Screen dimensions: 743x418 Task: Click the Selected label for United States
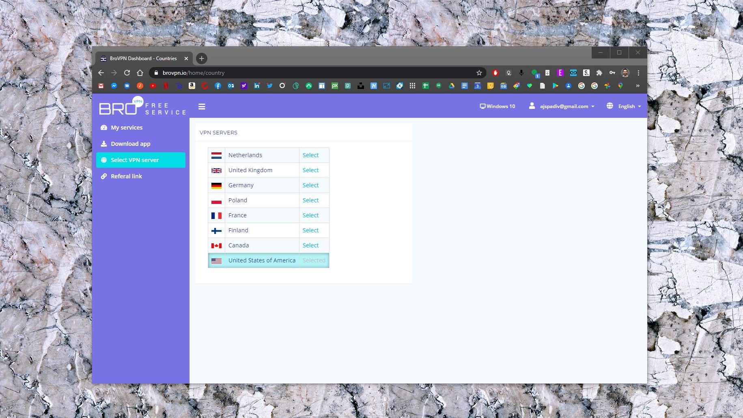(314, 260)
